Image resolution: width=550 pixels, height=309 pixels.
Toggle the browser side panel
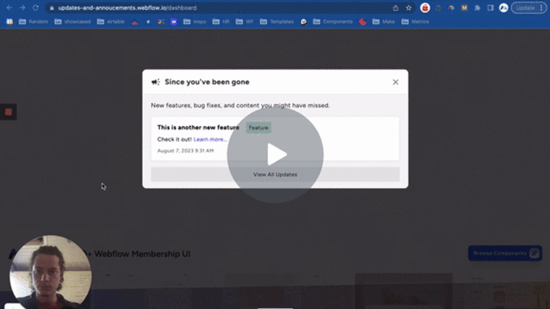(x=490, y=8)
